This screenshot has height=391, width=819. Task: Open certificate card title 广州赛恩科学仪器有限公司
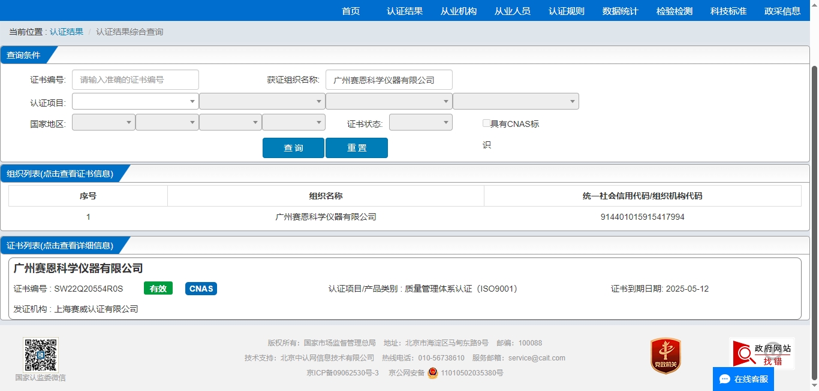point(79,268)
